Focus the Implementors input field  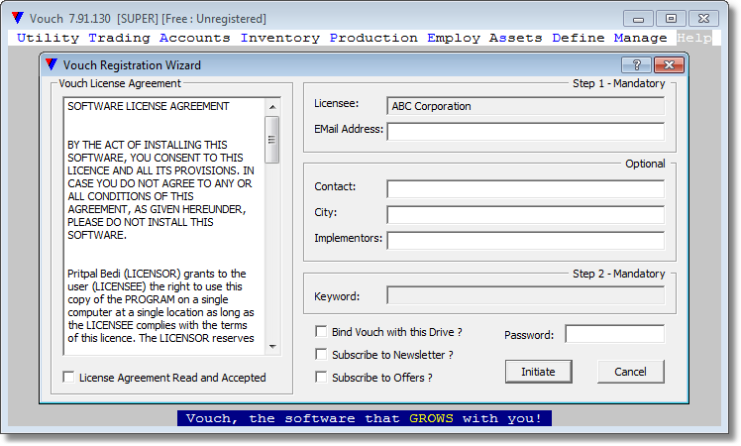point(525,240)
